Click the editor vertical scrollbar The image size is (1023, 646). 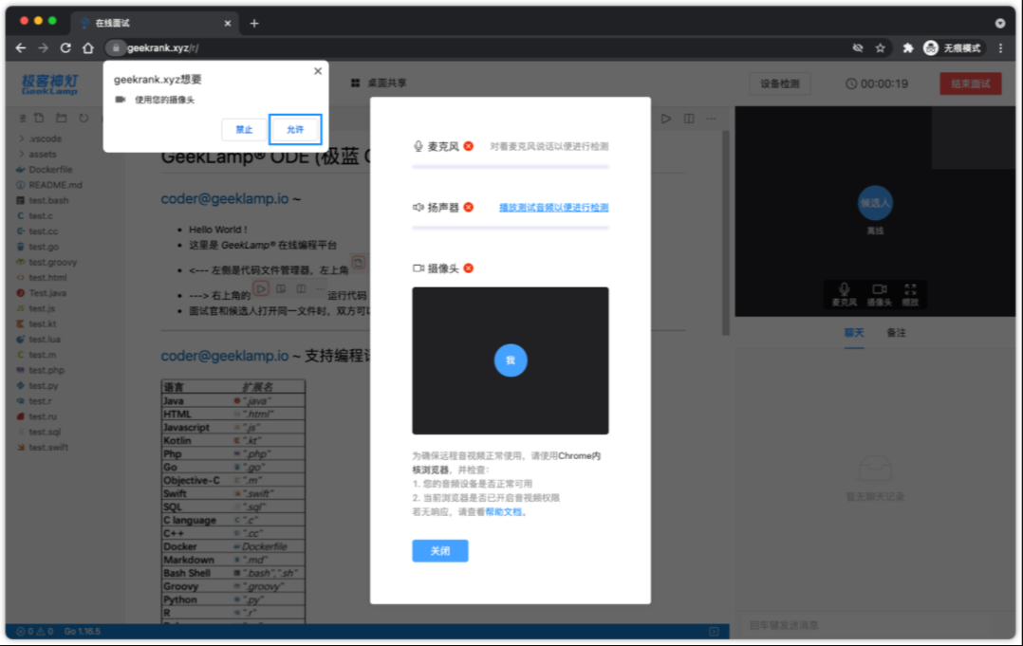click(725, 232)
